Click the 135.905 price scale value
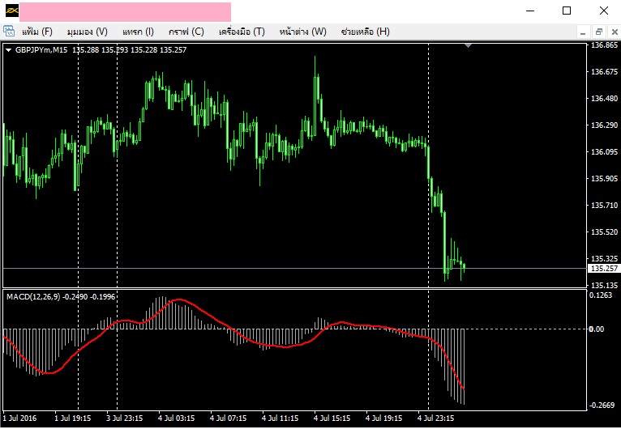 click(604, 179)
